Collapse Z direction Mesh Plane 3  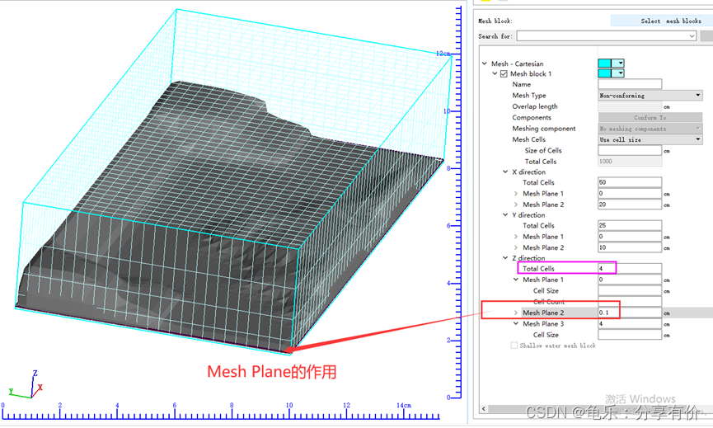point(516,324)
